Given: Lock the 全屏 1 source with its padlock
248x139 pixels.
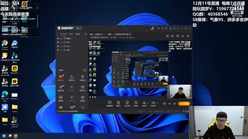Looking at the screenshot, I should 61,50.
